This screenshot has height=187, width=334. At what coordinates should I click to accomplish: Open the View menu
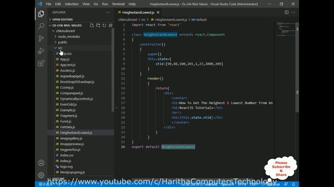tap(86, 4)
